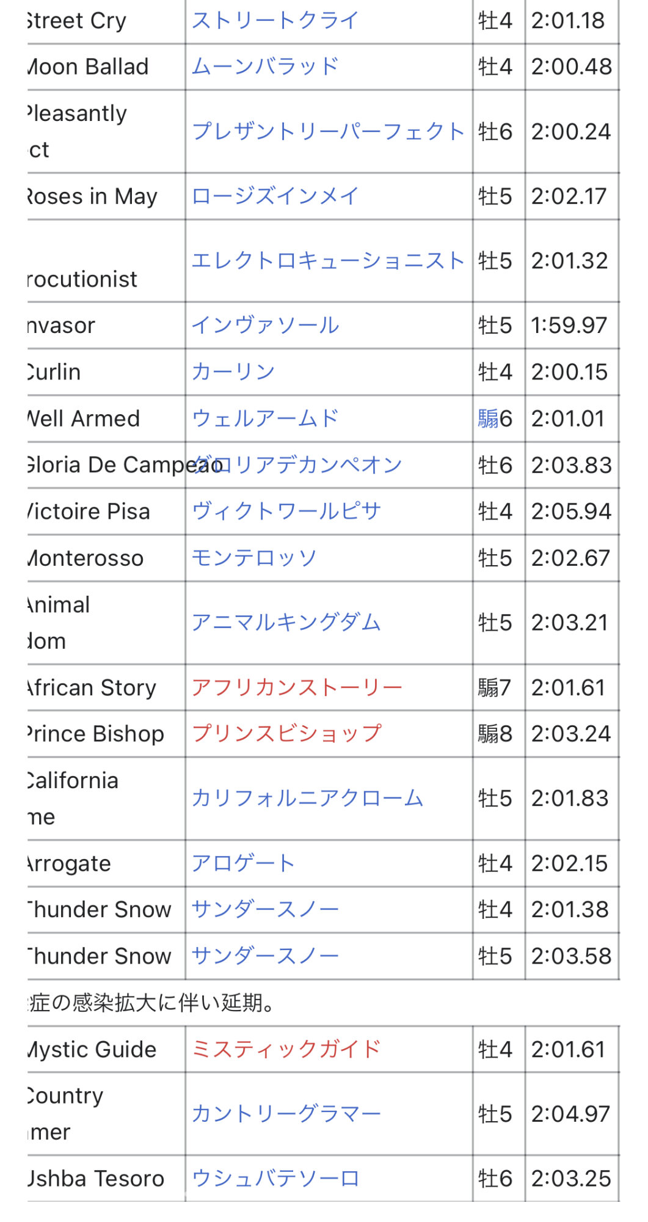Click the 1:59.97 time cell for Invasor

coord(569,326)
